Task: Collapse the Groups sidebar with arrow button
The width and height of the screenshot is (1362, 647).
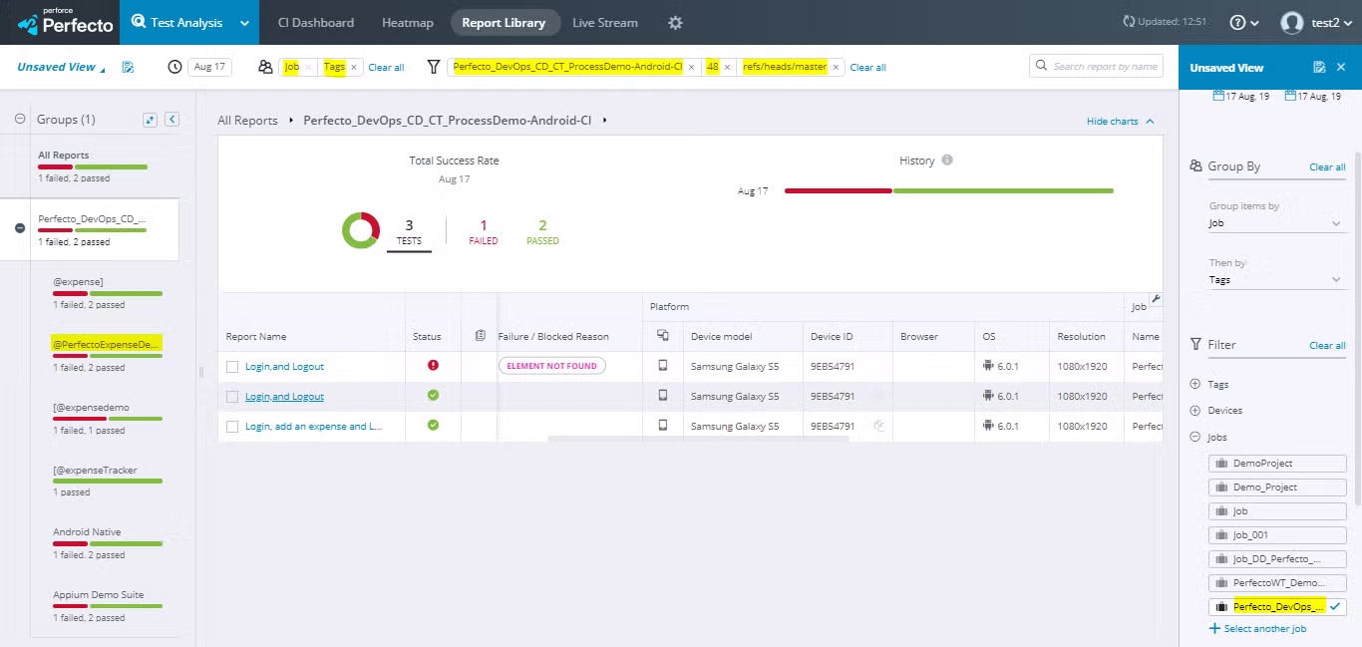Action: 171,120
